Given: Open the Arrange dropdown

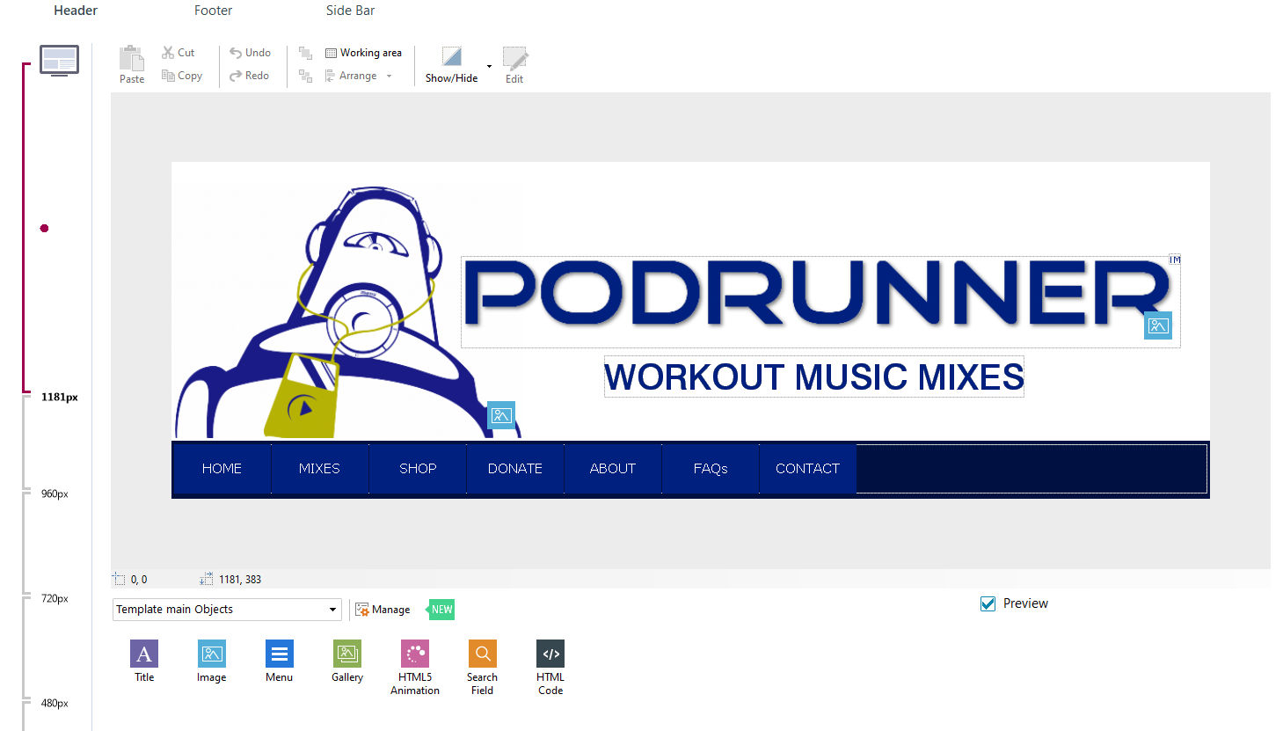Looking at the screenshot, I should (x=359, y=76).
